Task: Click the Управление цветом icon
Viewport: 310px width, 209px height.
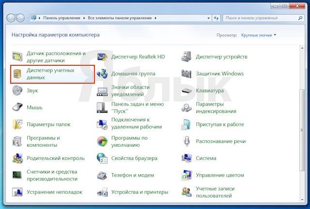Action: (186, 175)
